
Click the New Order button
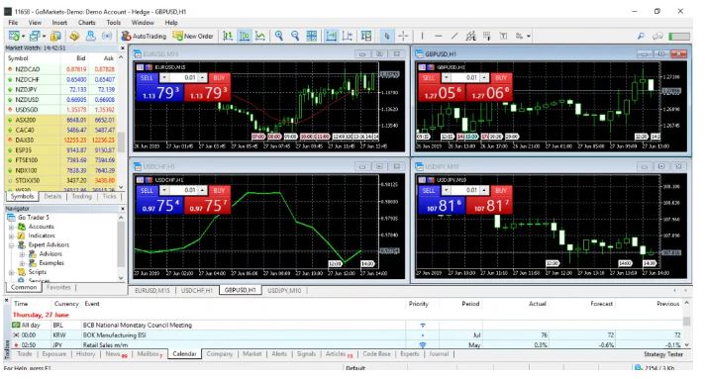coord(193,36)
